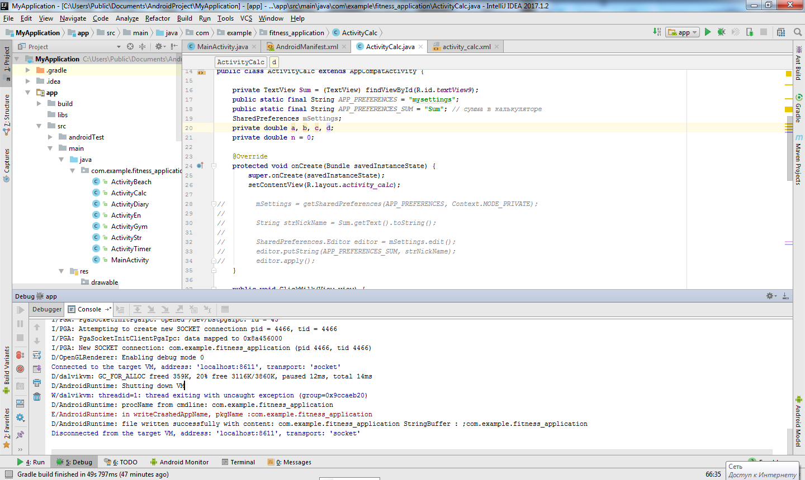Toggle fold marker on onCreate method
The image size is (805, 480).
pos(214,166)
